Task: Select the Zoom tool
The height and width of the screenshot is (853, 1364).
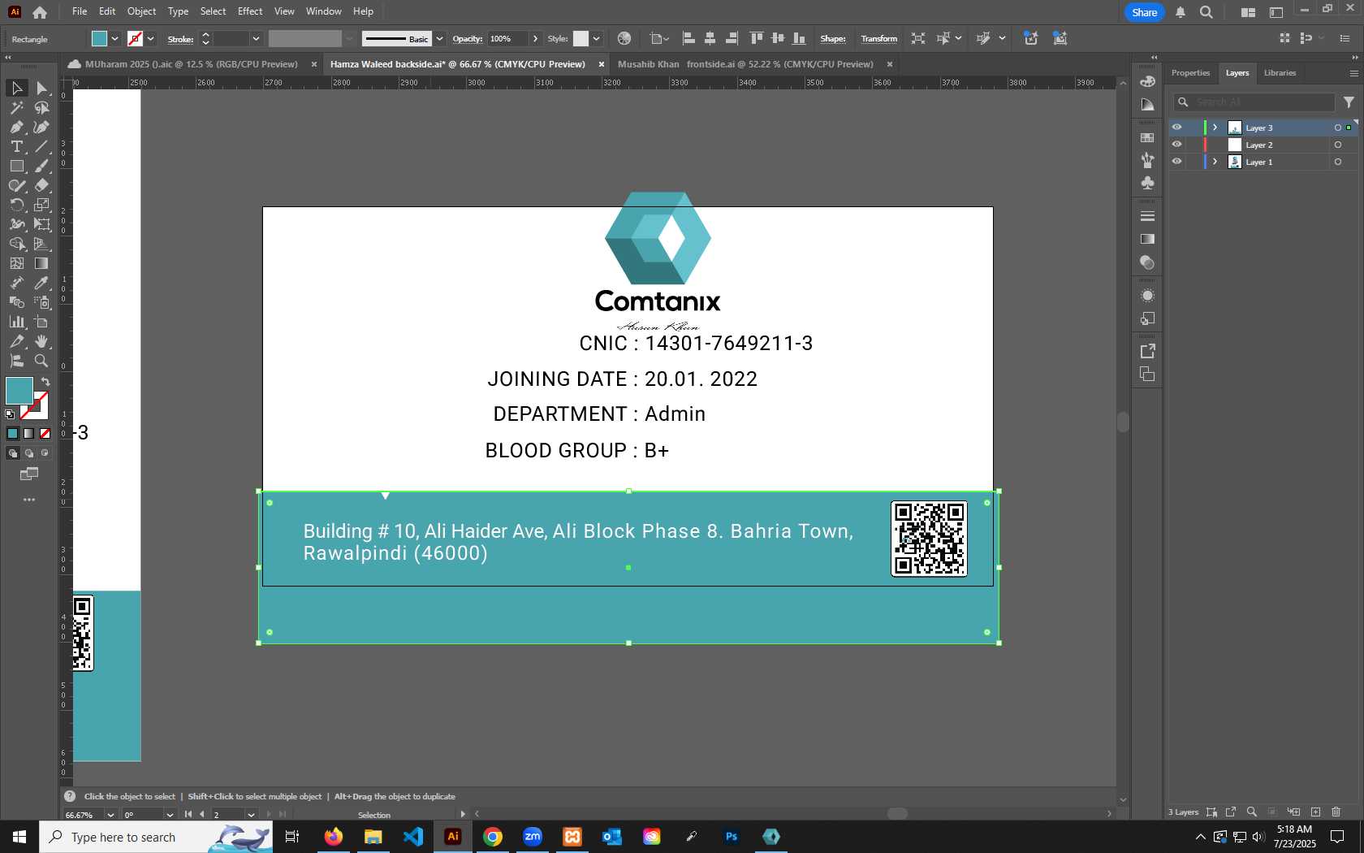Action: click(x=41, y=361)
